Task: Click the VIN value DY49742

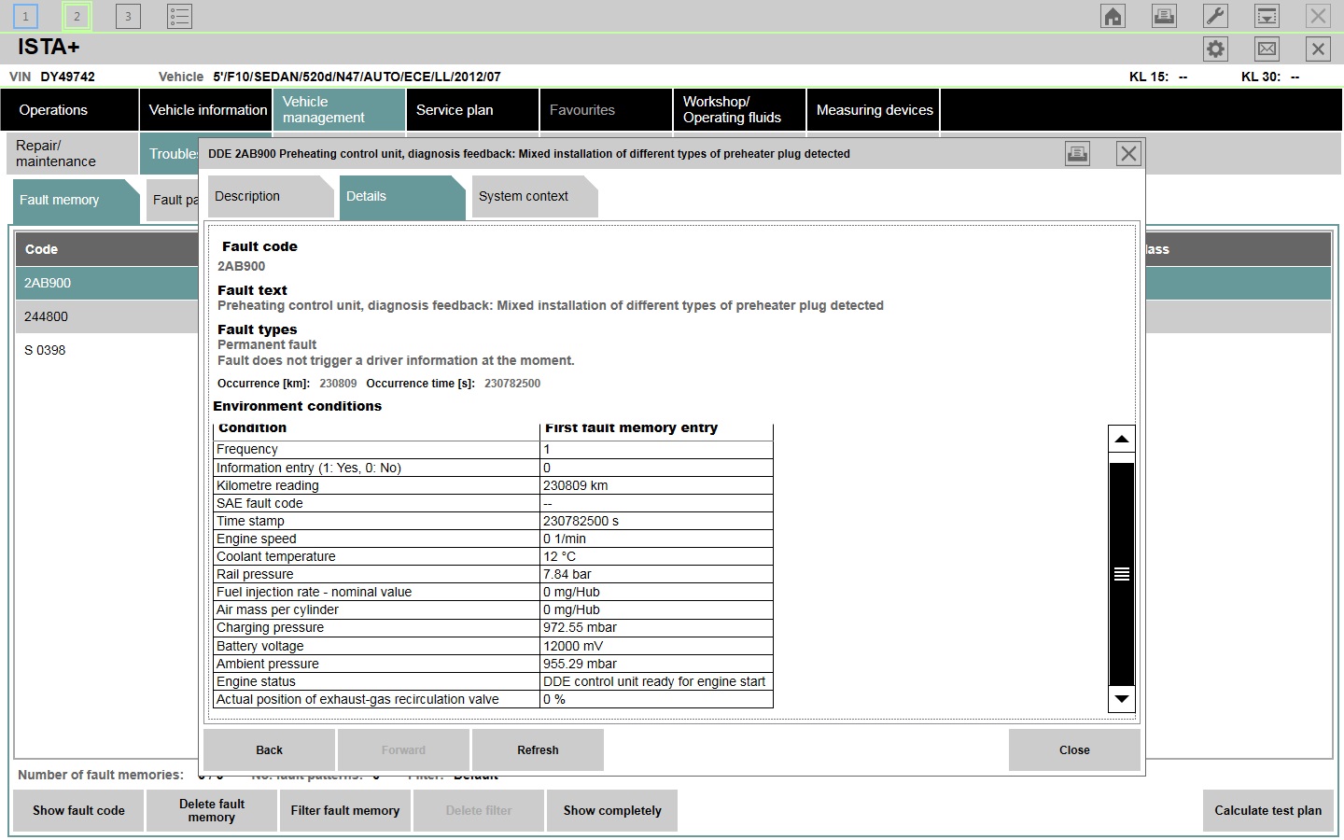Action: point(67,77)
